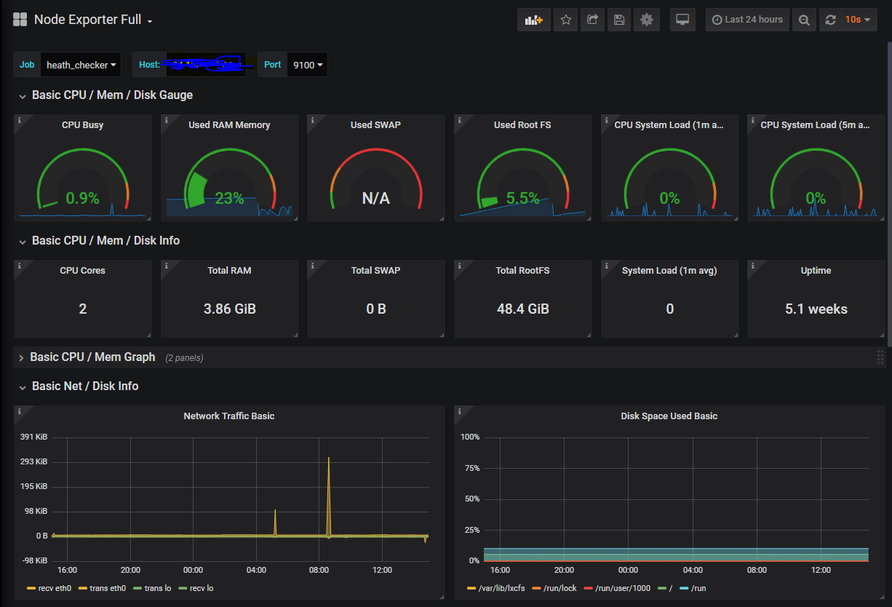Open the Used RAM Memory panel title menu

(229, 125)
